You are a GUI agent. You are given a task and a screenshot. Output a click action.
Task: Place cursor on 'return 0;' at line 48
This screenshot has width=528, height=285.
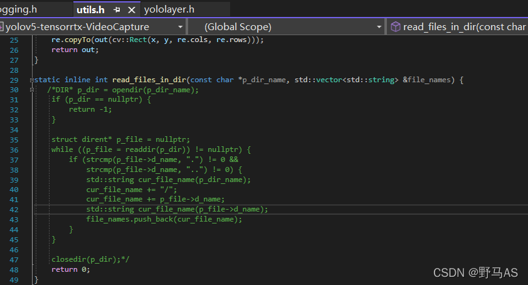pos(70,269)
